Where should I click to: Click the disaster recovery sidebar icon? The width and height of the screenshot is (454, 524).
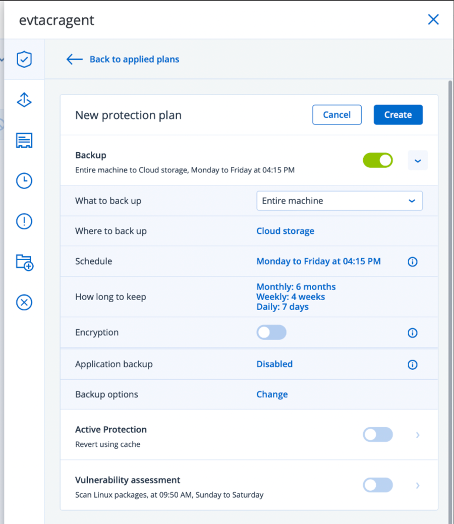click(x=24, y=100)
